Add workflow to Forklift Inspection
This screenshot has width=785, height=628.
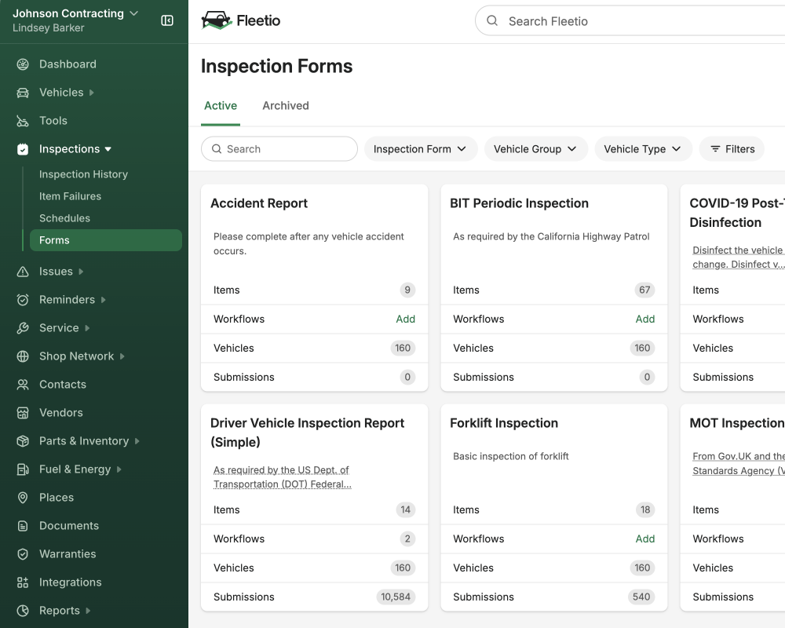pos(644,539)
